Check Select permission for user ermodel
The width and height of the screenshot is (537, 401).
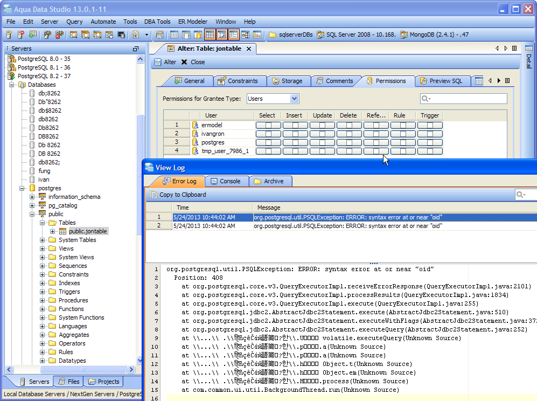click(268, 125)
